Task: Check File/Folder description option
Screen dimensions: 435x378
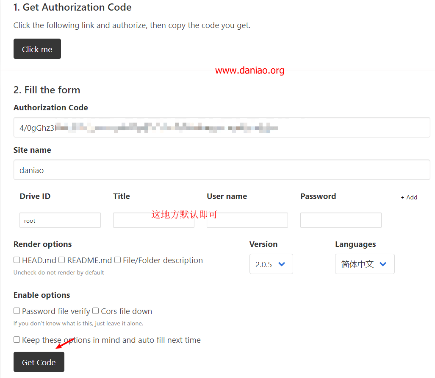Action: (x=118, y=260)
